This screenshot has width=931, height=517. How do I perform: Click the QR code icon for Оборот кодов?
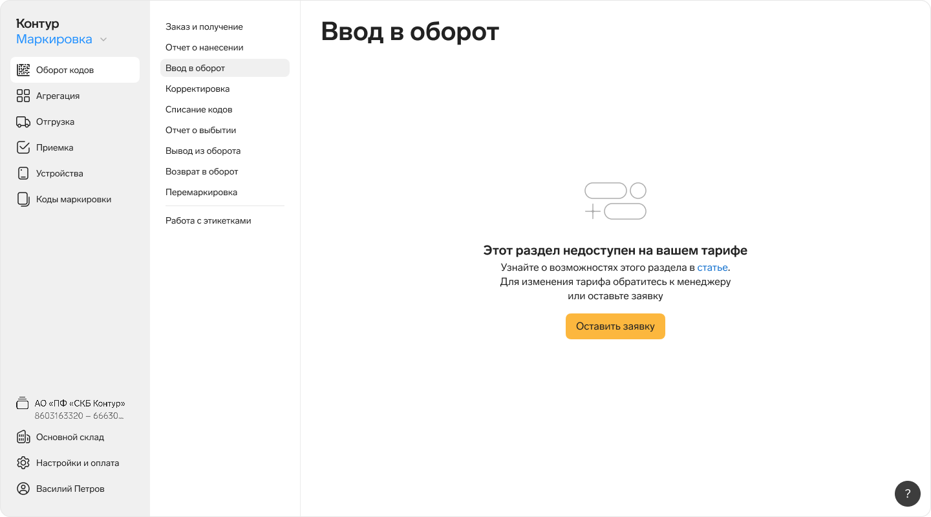[23, 70]
